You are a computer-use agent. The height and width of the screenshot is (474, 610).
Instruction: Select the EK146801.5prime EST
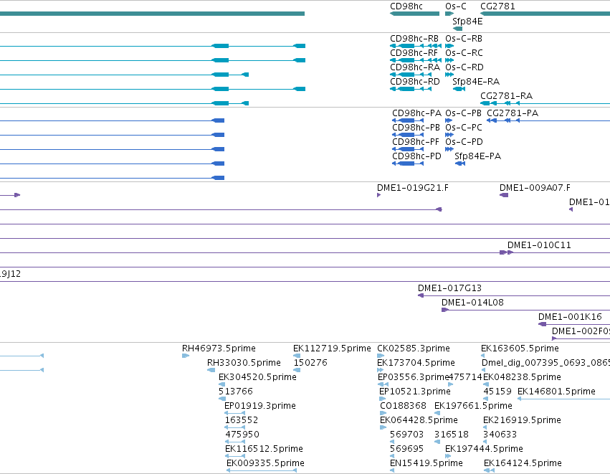tap(563, 399)
